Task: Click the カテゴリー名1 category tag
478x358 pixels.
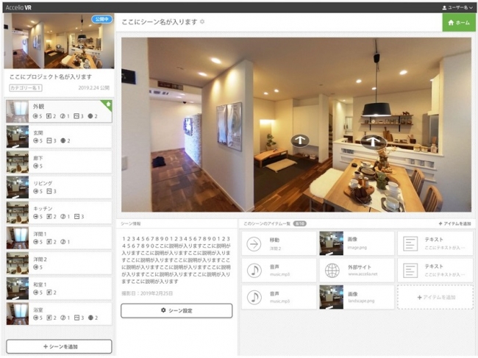Action: tap(26, 88)
